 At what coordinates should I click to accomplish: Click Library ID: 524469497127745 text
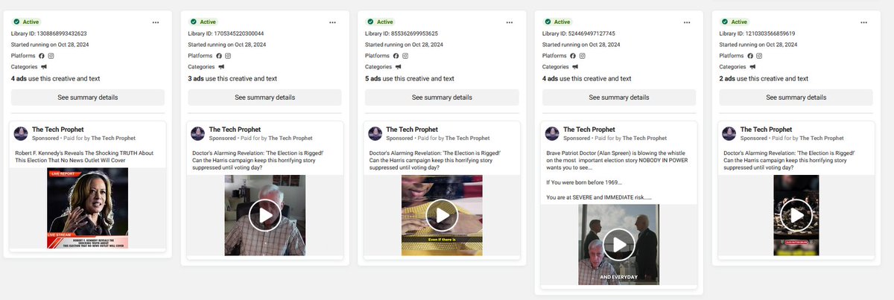click(579, 33)
